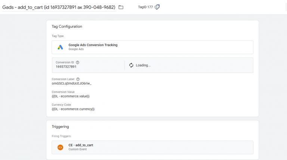This screenshot has height=160, width=287.
Task: Open the Conversion ID help question mark
Action: [x=78, y=62]
